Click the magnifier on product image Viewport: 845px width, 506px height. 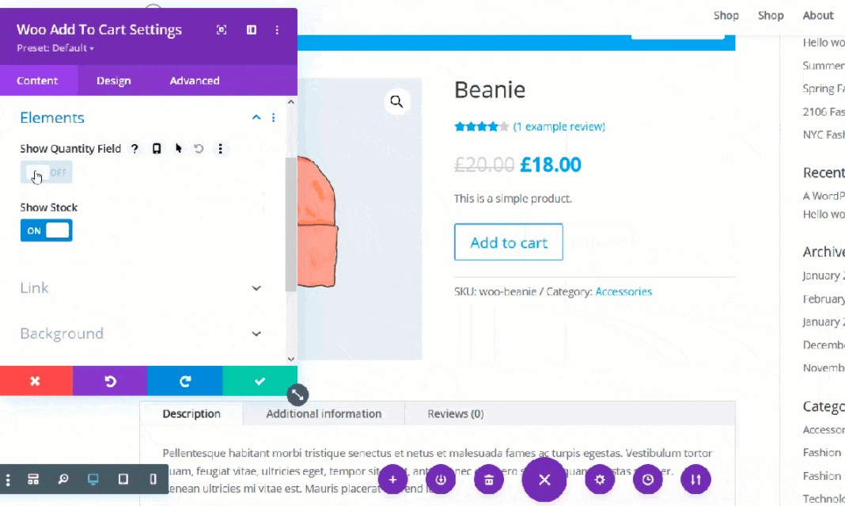click(x=396, y=101)
